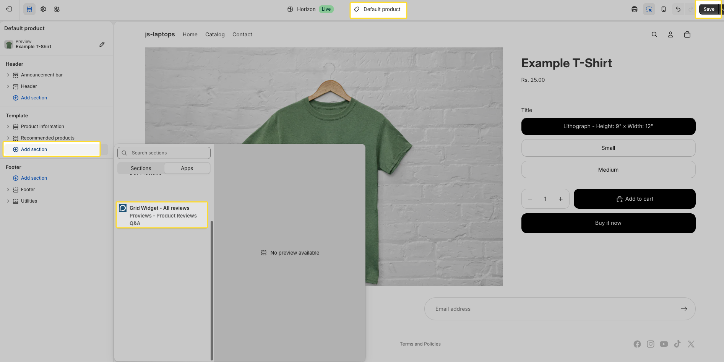The width and height of the screenshot is (724, 362).
Task: Select the Small size variant
Action: click(608, 148)
